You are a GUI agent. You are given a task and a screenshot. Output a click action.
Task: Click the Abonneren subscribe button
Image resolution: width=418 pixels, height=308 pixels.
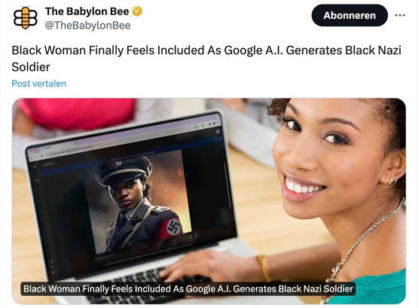[349, 16]
